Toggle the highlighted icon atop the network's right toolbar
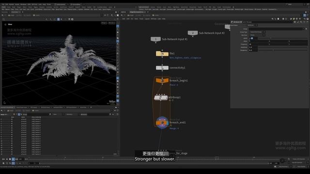 [x=305, y=15]
